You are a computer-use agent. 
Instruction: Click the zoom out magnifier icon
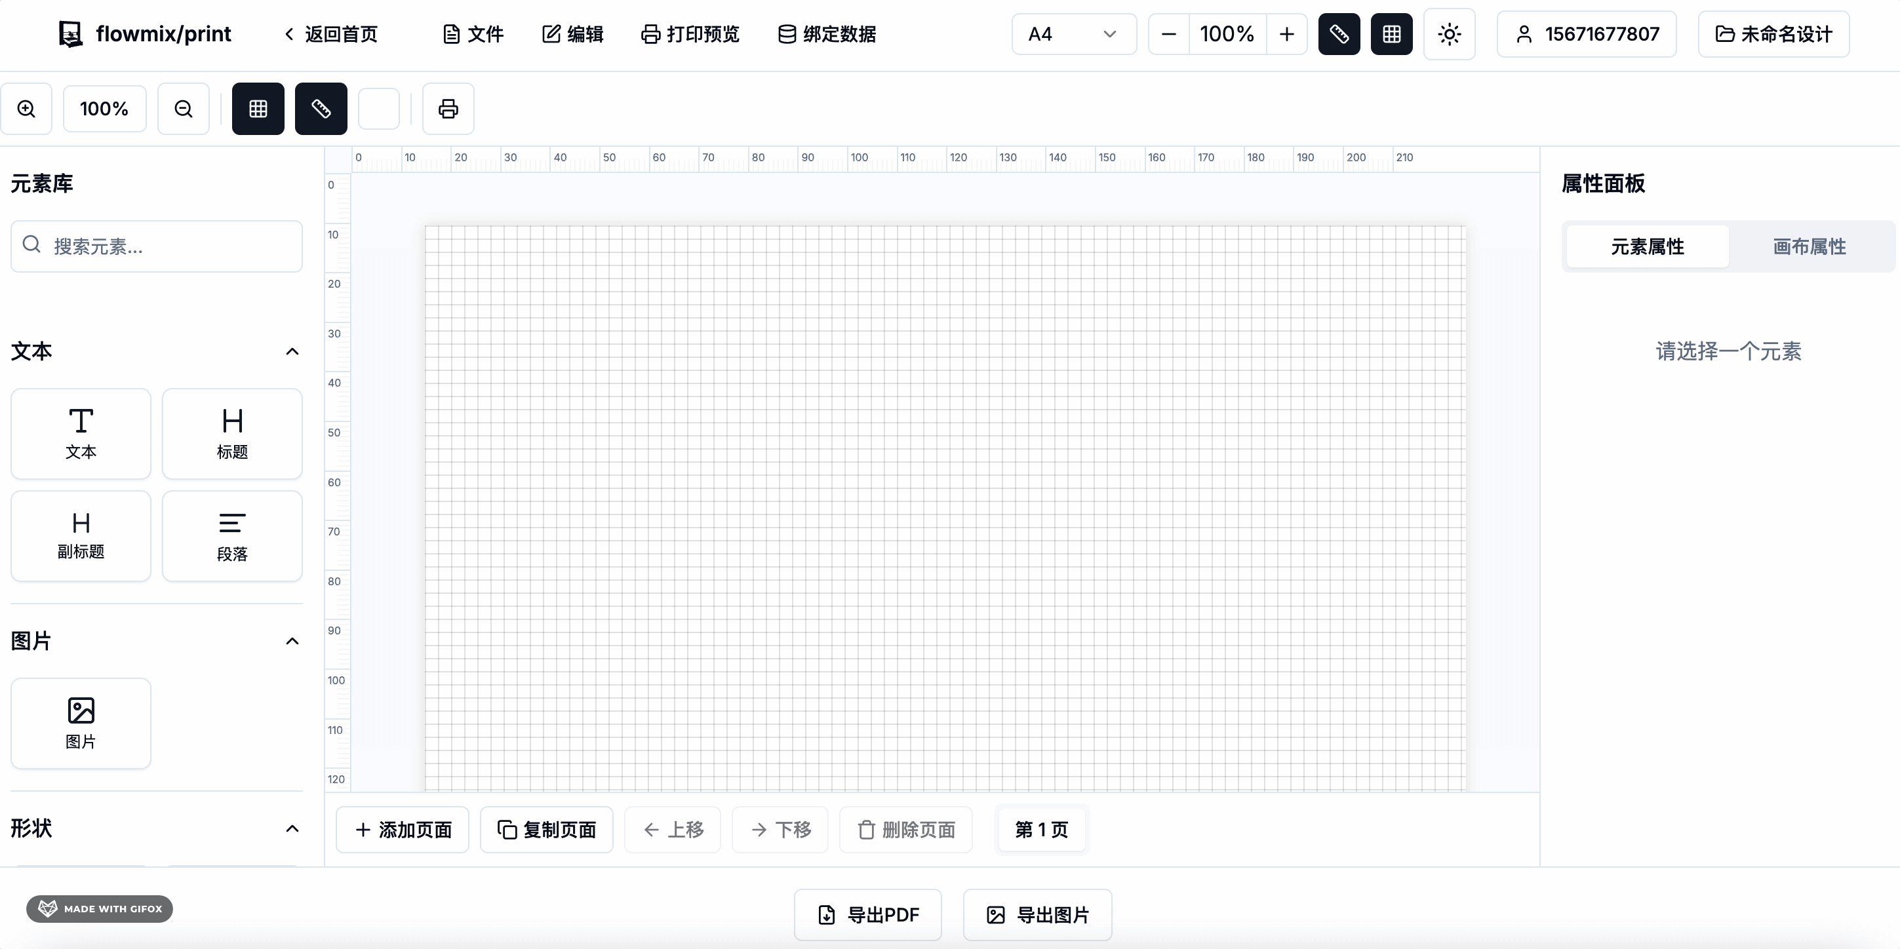coord(183,109)
